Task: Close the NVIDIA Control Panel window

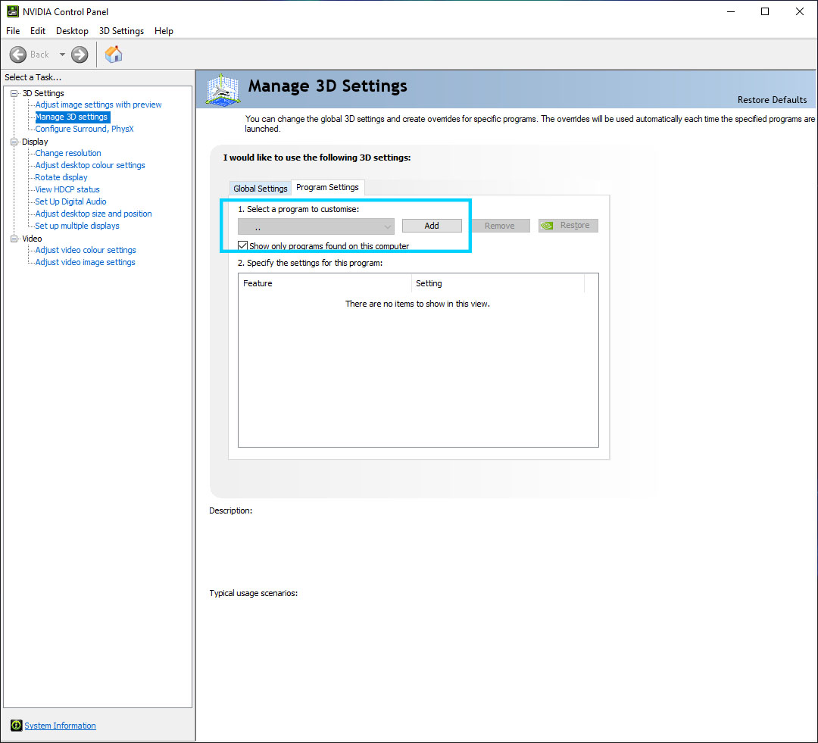Action: (x=799, y=11)
